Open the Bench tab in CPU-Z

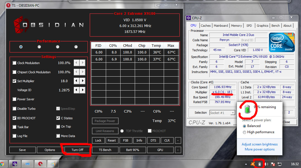pos(275,26)
